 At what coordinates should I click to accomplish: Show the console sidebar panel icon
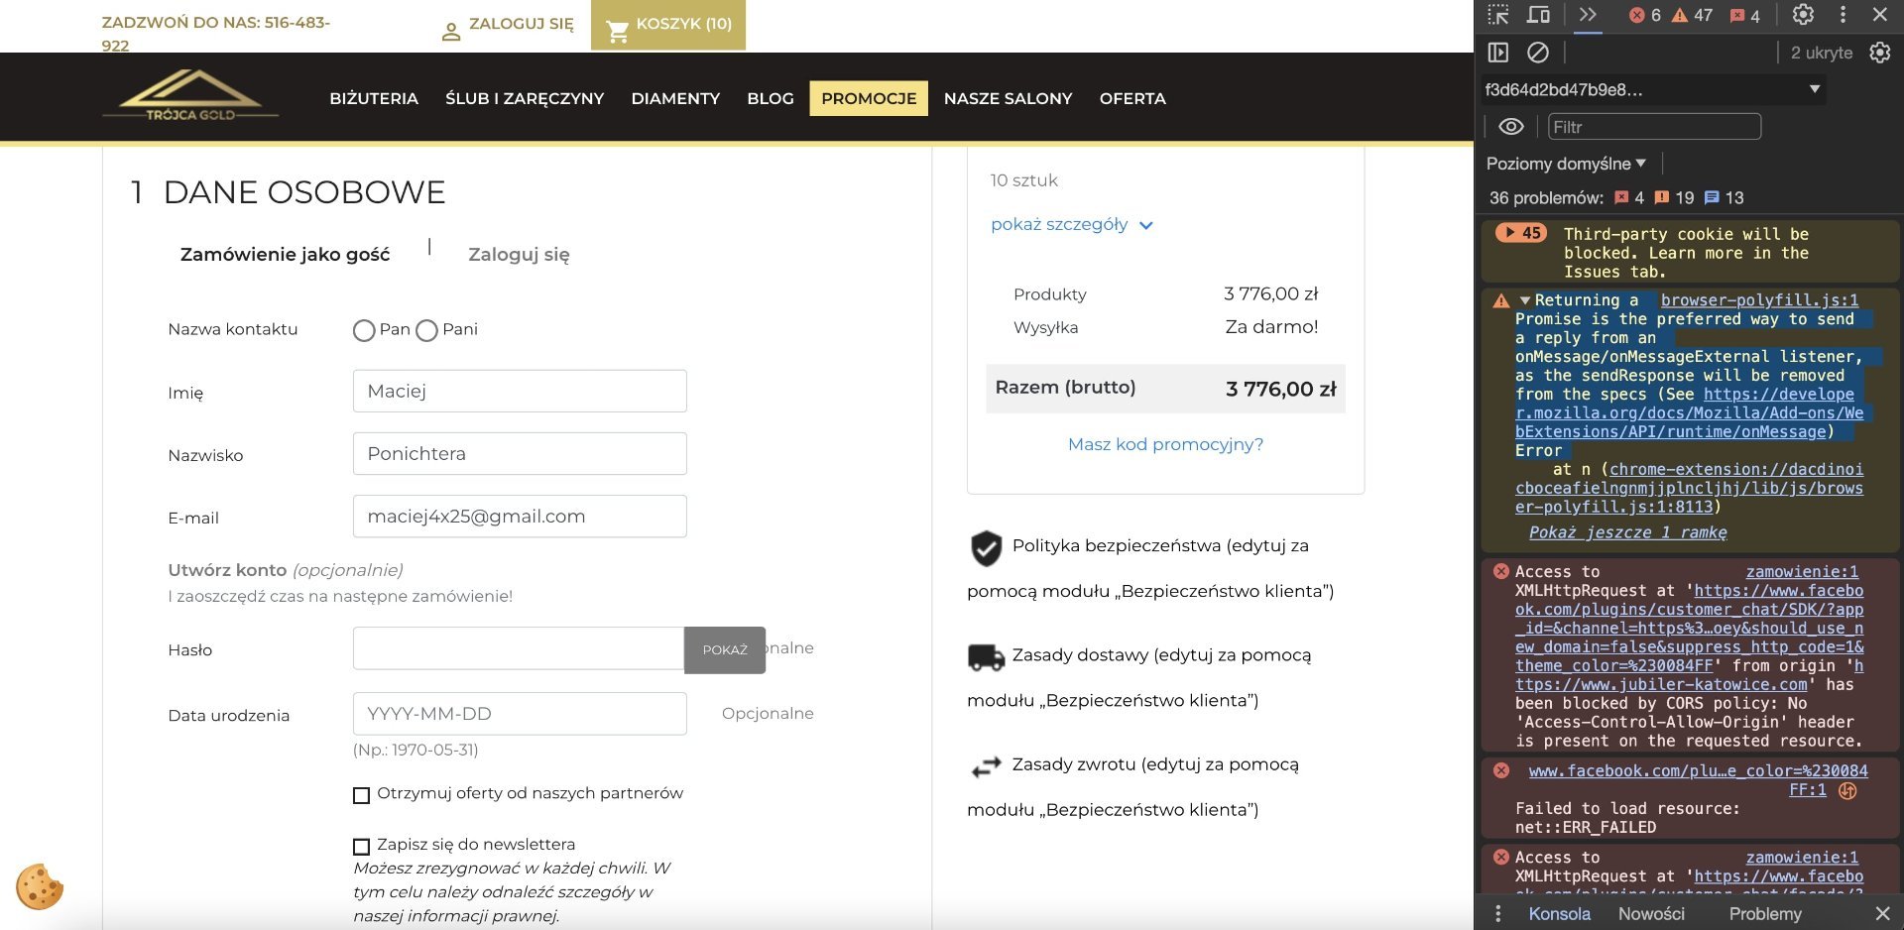click(x=1498, y=53)
